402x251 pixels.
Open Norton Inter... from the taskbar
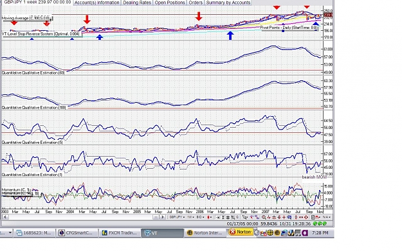click(205, 233)
